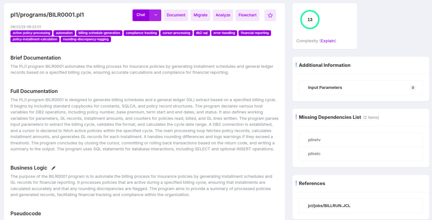Select the compliance-tracking tag

tap(141, 33)
